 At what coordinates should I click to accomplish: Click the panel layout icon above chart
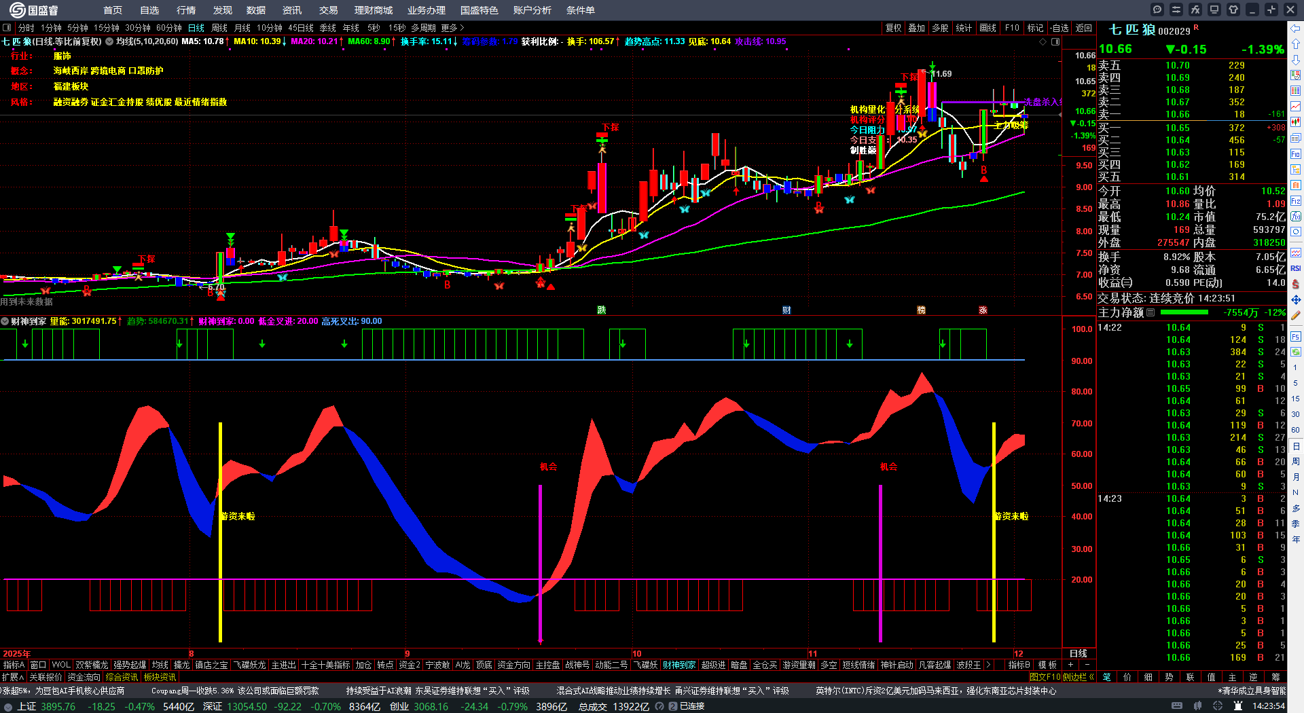(x=1055, y=41)
